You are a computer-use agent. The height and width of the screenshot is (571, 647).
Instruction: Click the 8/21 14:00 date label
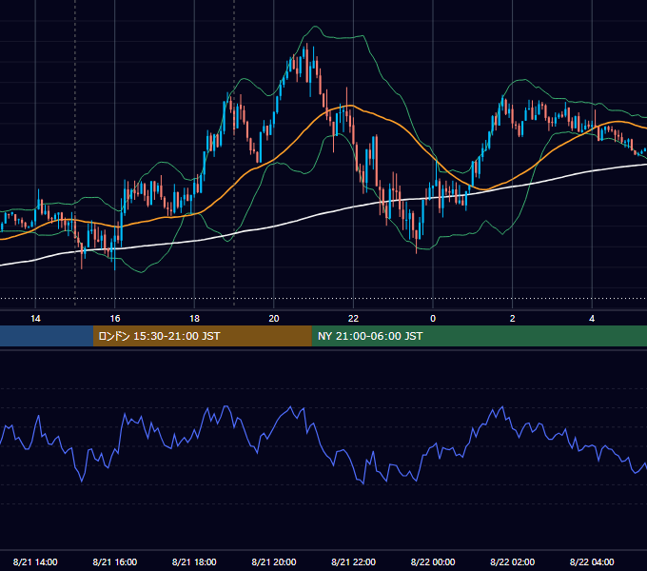[35, 561]
